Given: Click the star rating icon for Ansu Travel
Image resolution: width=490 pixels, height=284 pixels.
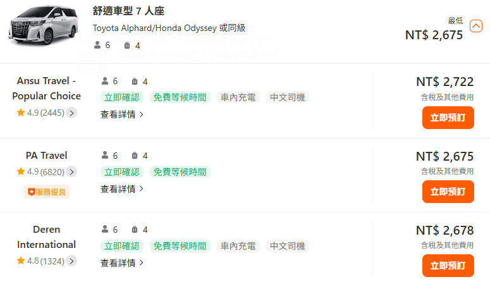Looking at the screenshot, I should 21,113.
